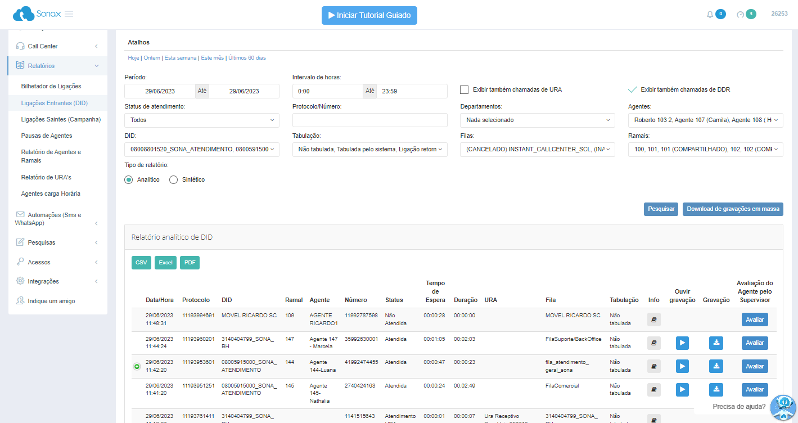This screenshot has width=798, height=423.
Task: Open Pausas de Agentes report
Action: click(x=47, y=136)
